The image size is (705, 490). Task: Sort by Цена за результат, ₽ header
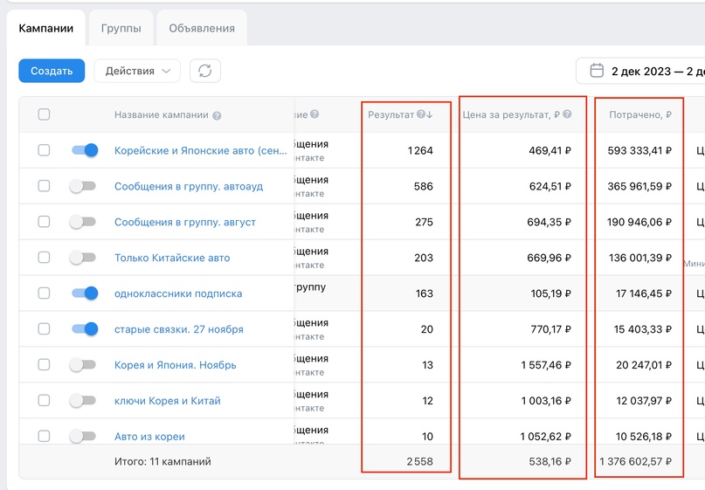(x=511, y=114)
